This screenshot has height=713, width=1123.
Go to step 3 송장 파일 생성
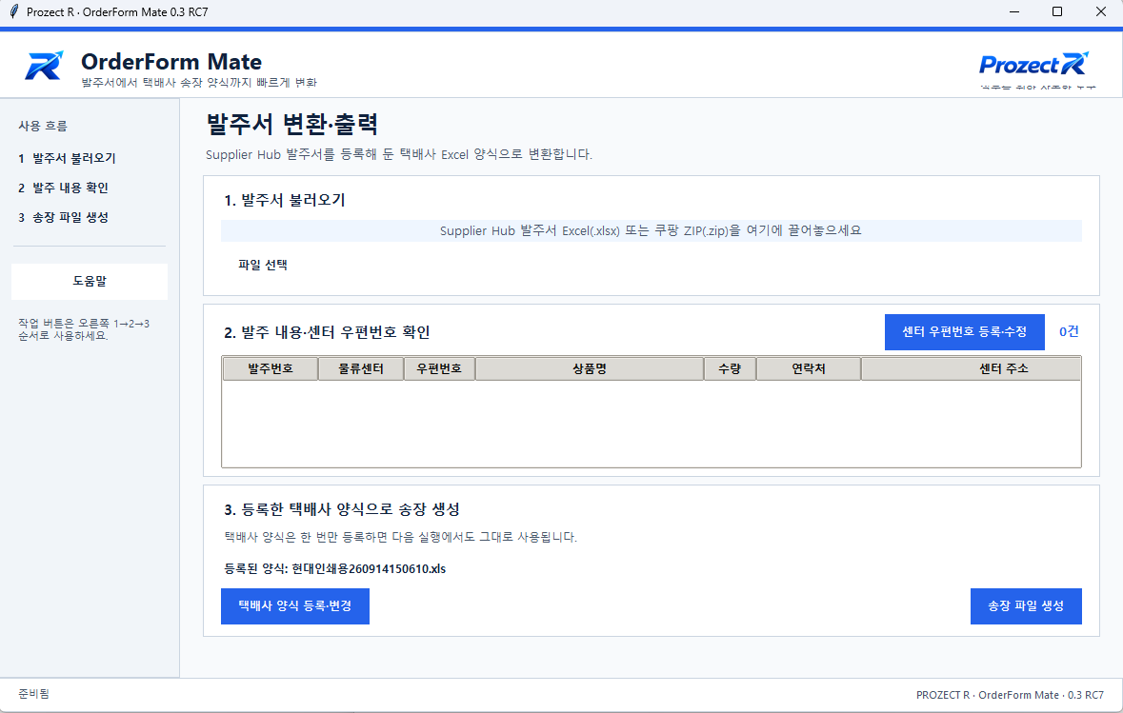pyautogui.click(x=64, y=217)
